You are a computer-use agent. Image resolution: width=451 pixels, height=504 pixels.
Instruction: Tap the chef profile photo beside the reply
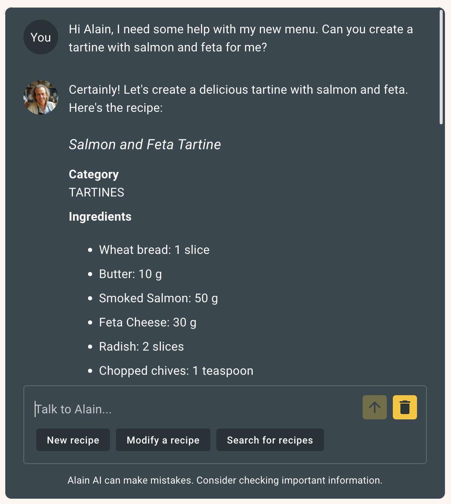tap(40, 97)
